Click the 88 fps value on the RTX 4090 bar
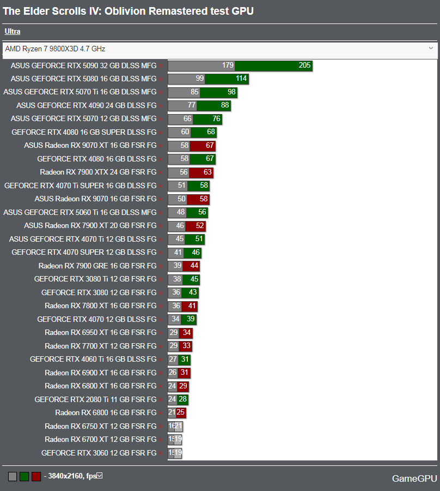 point(225,105)
